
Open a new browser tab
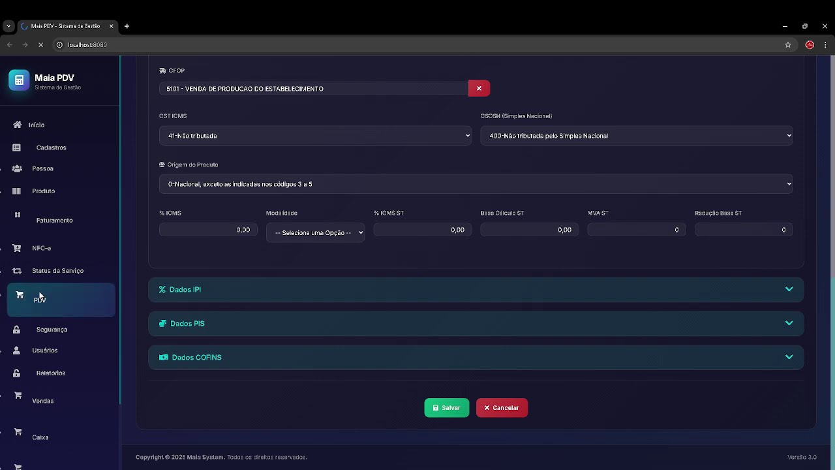coord(127,26)
